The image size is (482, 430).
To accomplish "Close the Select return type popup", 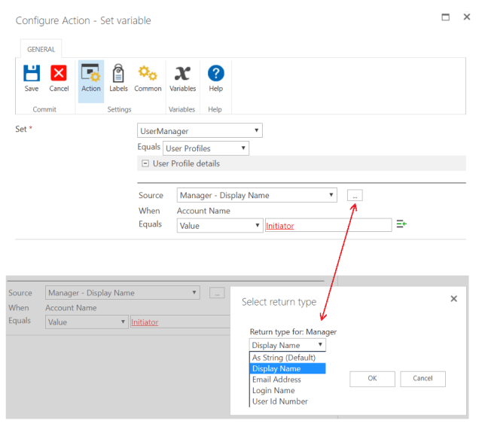I will pos(453,298).
